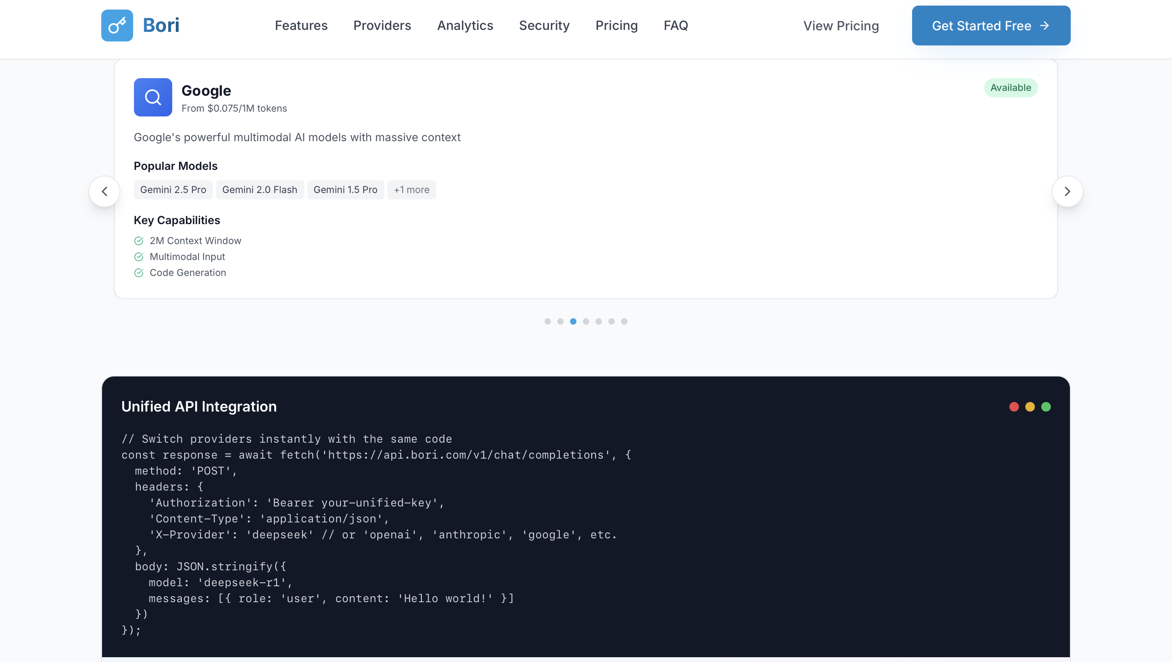Click the Google multimodal description text
The height and width of the screenshot is (662, 1172).
297,138
